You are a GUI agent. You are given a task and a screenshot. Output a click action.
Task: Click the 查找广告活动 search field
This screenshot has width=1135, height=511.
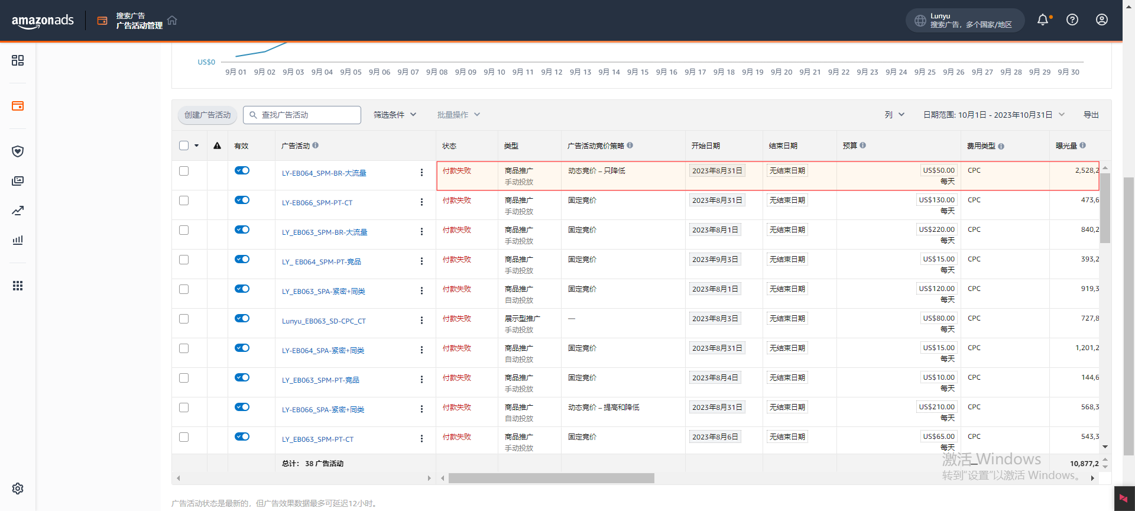pos(307,115)
